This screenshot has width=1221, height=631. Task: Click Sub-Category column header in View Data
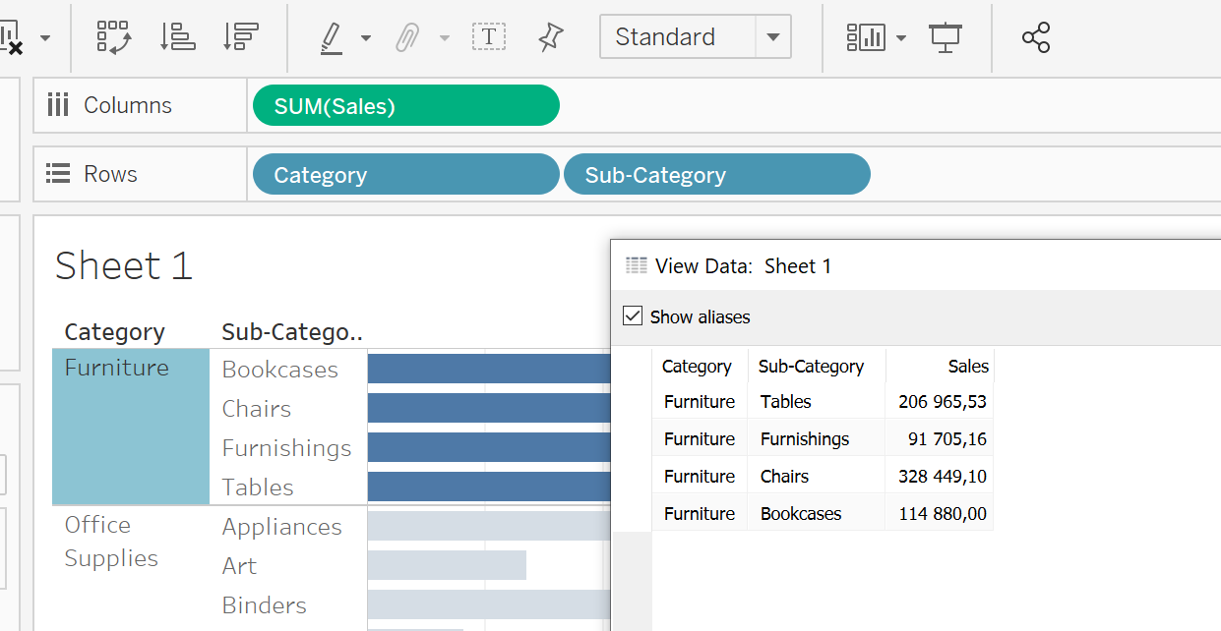pyautogui.click(x=811, y=367)
